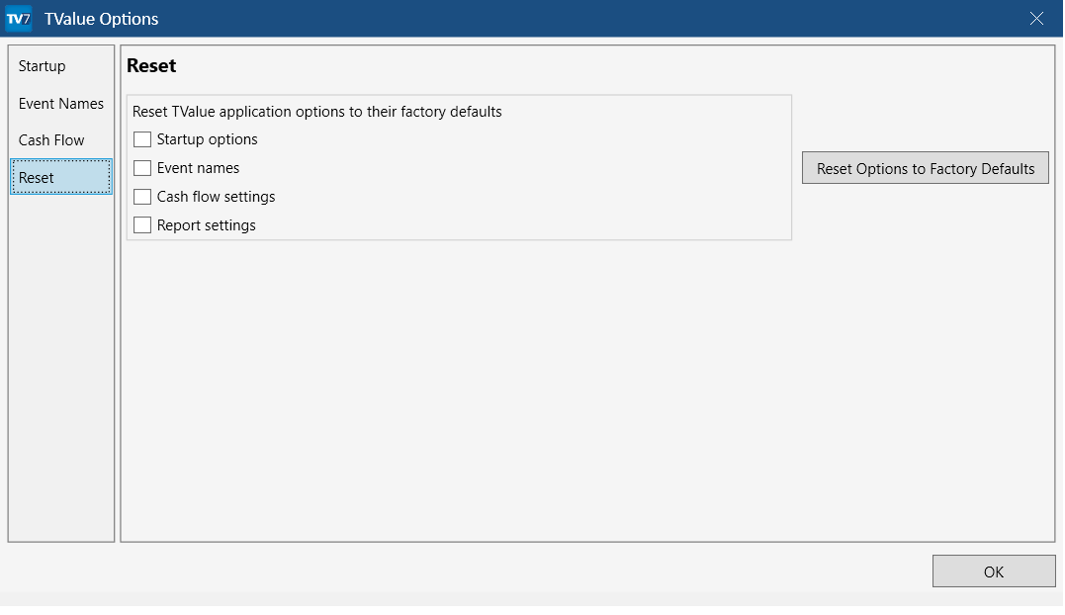The image size is (1065, 615).
Task: Click the Reset heading text
Action: point(151,66)
